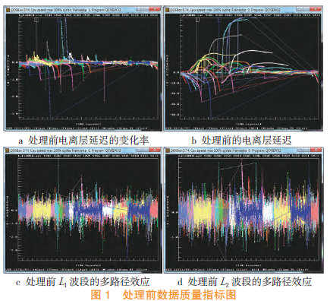Close the ionospheric delay rate window (a)

pyautogui.click(x=155, y=9)
